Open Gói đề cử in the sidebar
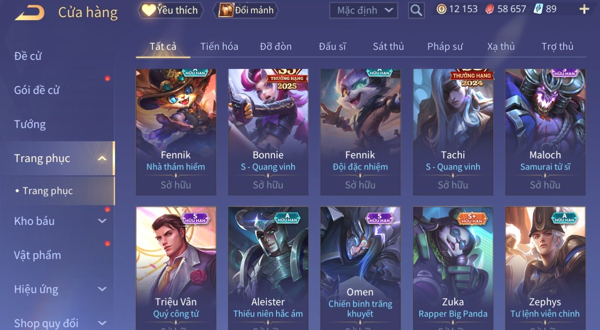 pos(37,90)
